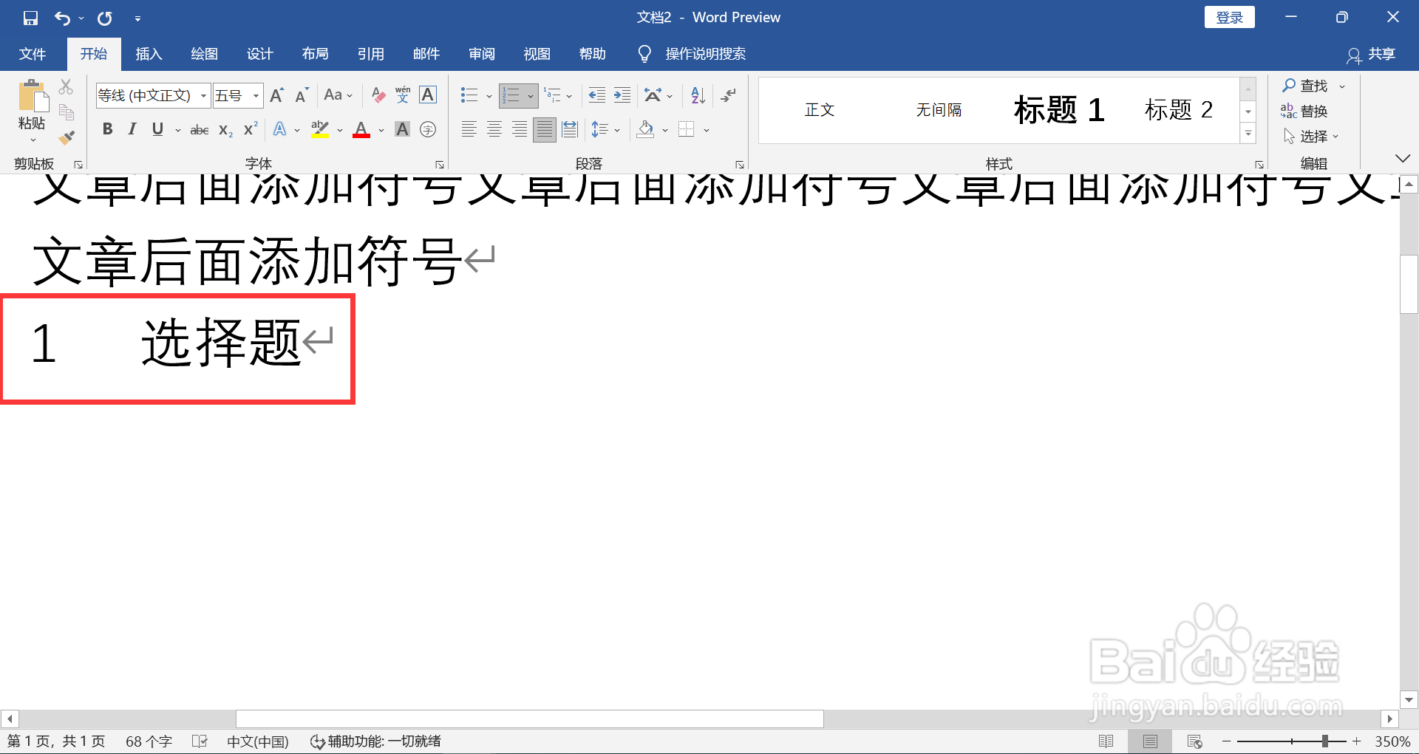The height and width of the screenshot is (754, 1419).
Task: Switch to the 布局 tab
Action: tap(315, 54)
